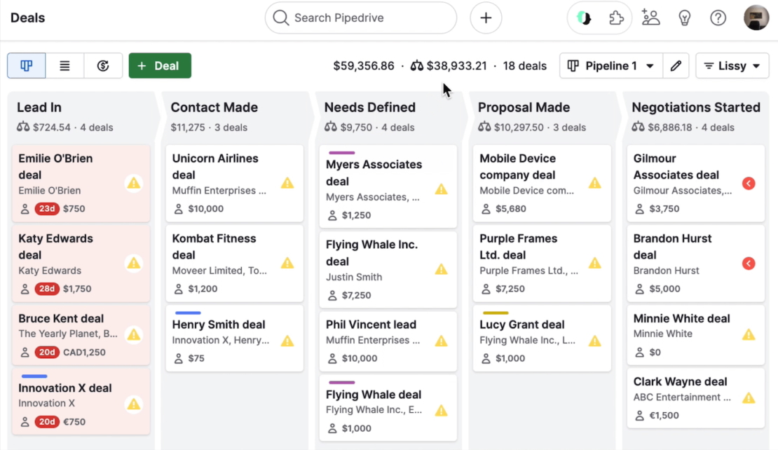Open the Lissy filter dropdown
This screenshot has width=778, height=450.
[x=732, y=65]
